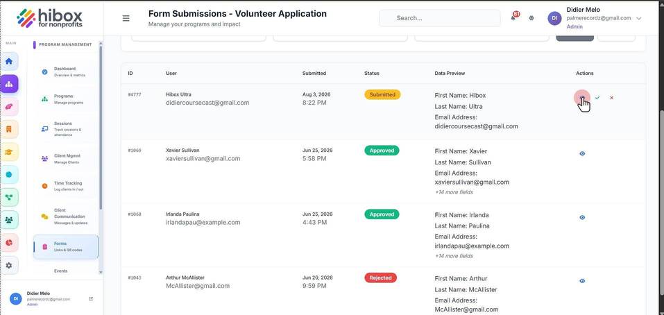
Task: Click the notifications bell with badge 81
Action: point(513,18)
